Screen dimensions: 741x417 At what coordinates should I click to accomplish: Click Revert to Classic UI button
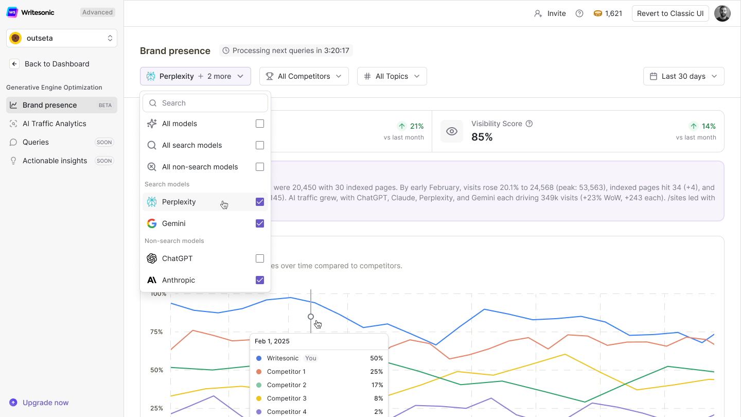(x=671, y=13)
